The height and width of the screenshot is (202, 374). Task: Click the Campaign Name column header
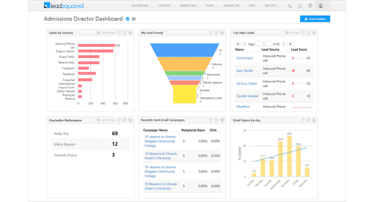pos(155,130)
